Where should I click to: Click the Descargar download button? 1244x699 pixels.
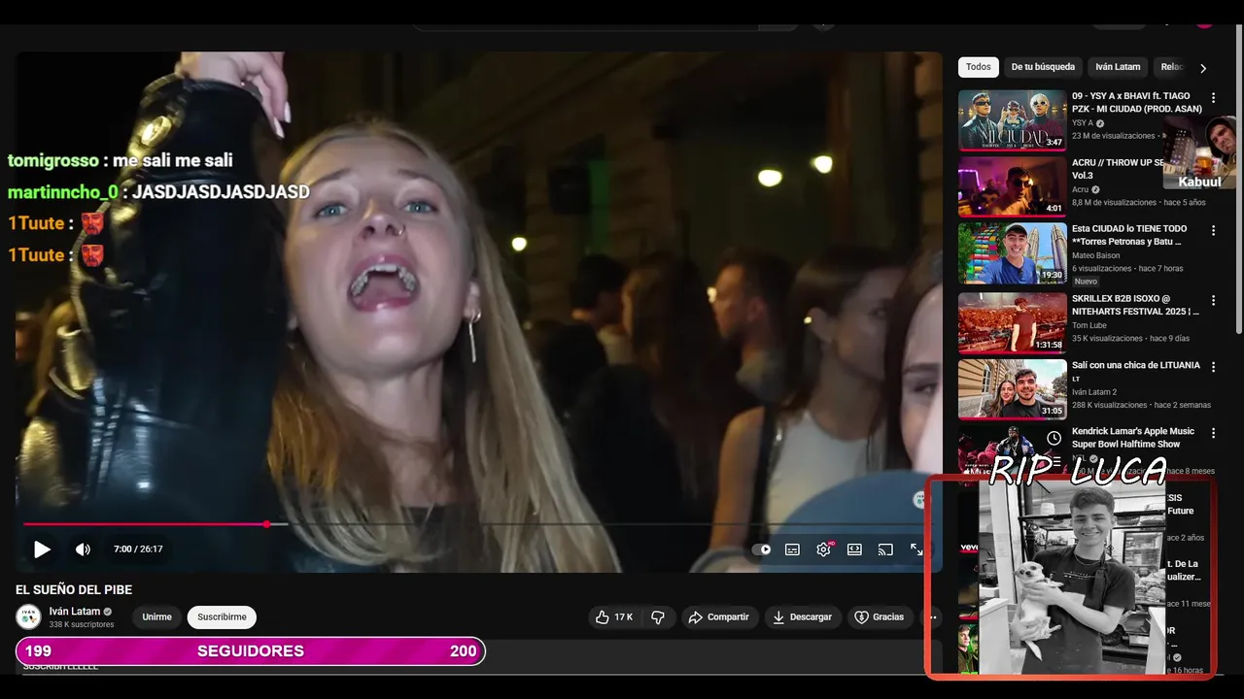(x=802, y=617)
